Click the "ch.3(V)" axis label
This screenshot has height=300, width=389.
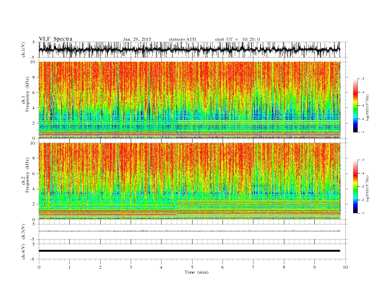pyautogui.click(x=24, y=232)
